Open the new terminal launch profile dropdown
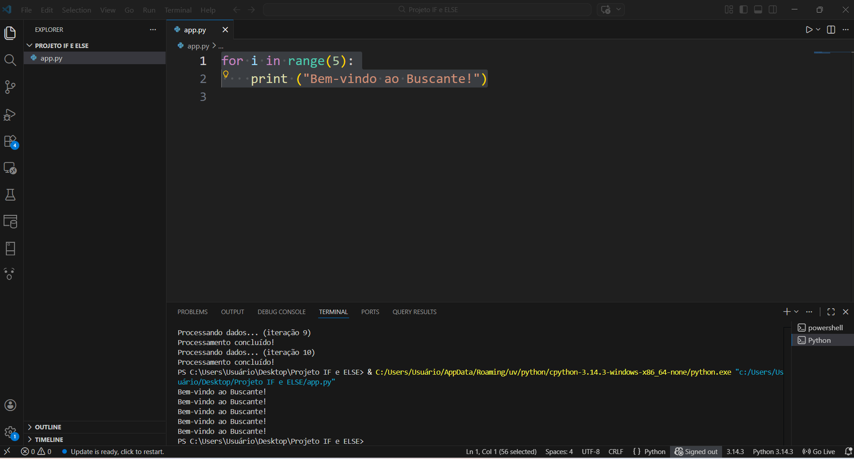Screen dimensions: 854x459 click(797, 312)
